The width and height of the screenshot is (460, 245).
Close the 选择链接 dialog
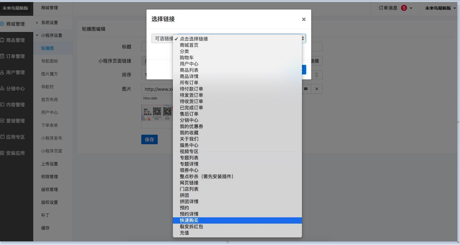click(304, 19)
